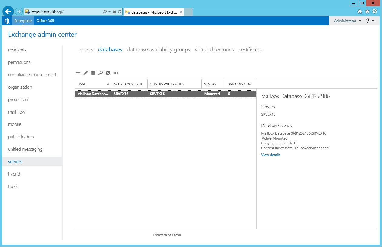Open tools section

pyautogui.click(x=13, y=186)
